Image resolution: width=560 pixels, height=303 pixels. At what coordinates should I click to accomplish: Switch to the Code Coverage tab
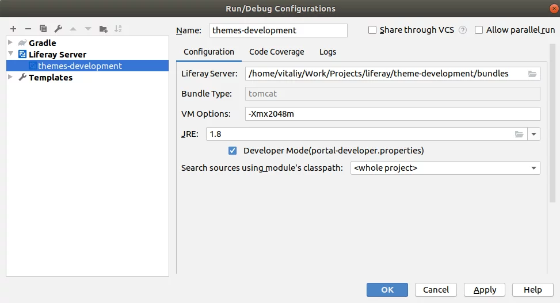(277, 52)
